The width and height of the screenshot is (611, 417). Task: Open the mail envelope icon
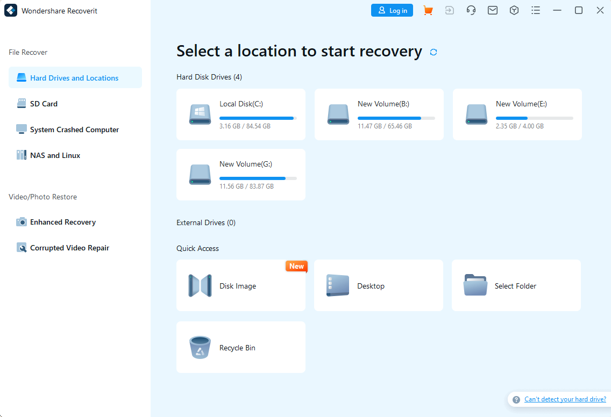point(493,11)
